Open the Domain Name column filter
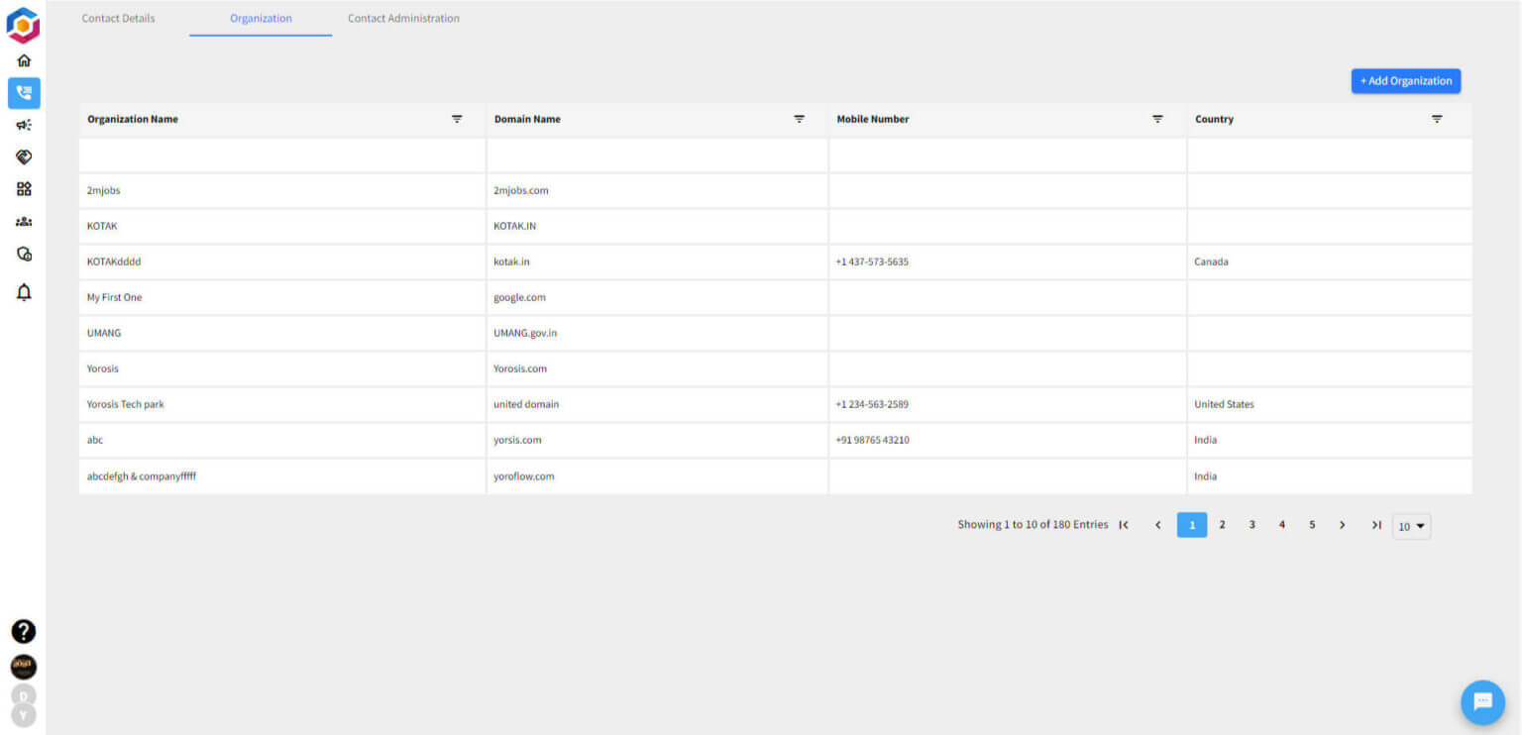Viewport: 1522px width, 735px height. [800, 119]
